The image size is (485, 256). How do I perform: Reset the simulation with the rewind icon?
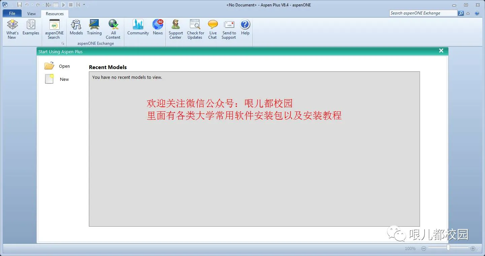78,5
